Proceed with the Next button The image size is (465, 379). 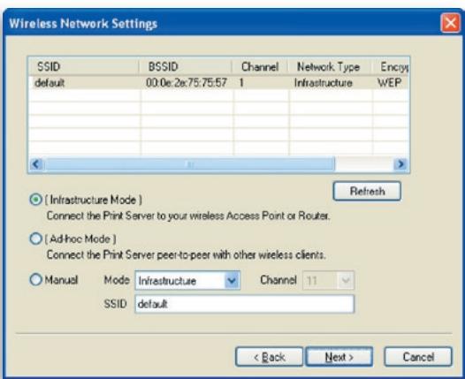[x=339, y=357]
